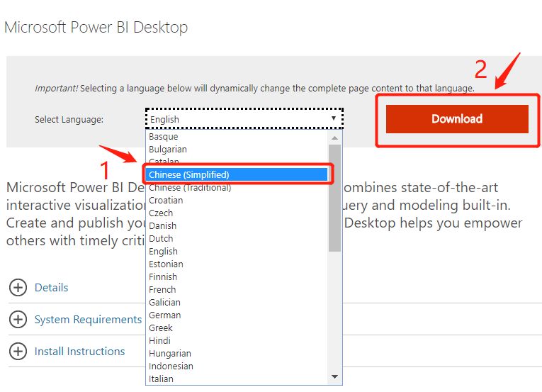Collapse the Select Language dropdown showing English
The width and height of the screenshot is (542, 392).
pos(244,119)
